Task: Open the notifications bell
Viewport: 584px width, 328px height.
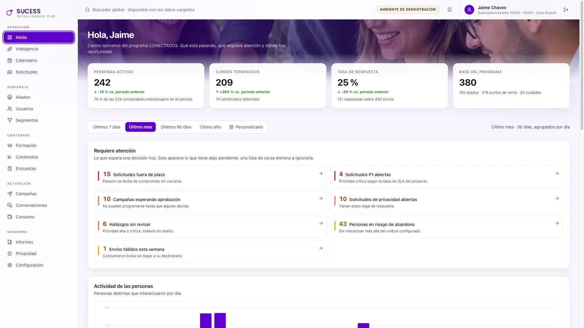Action: [x=450, y=10]
